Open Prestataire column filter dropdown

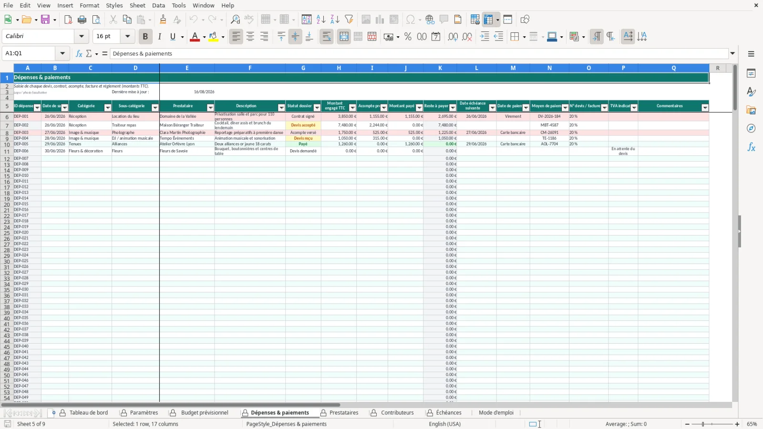(210, 108)
